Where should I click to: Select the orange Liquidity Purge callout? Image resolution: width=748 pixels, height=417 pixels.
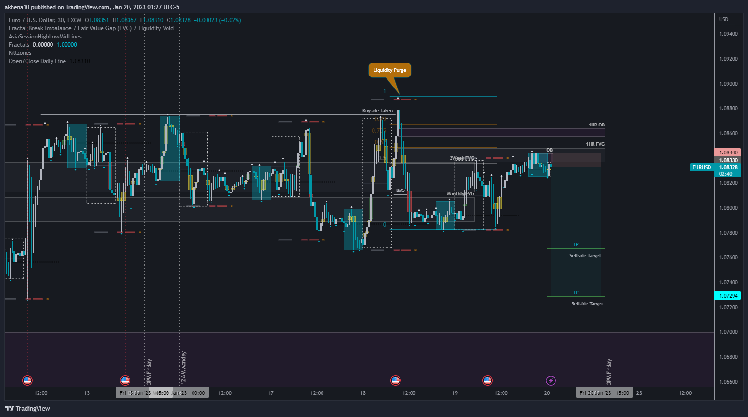(x=390, y=70)
